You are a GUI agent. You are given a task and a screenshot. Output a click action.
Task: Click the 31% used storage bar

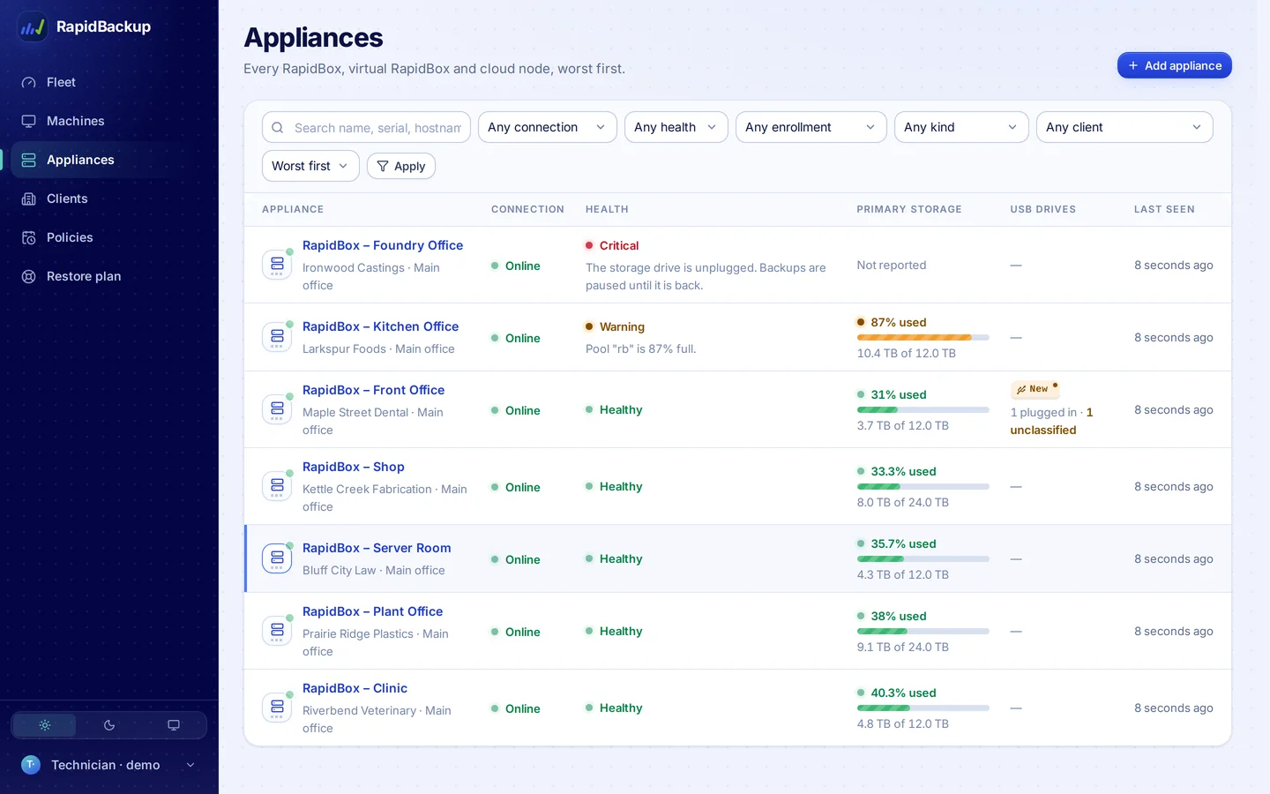click(x=923, y=409)
